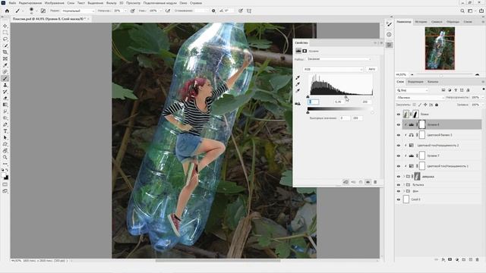Hide the selected Уровни 8 layer
Image resolution: width=486 pixels, height=273 pixels.
coord(399,124)
